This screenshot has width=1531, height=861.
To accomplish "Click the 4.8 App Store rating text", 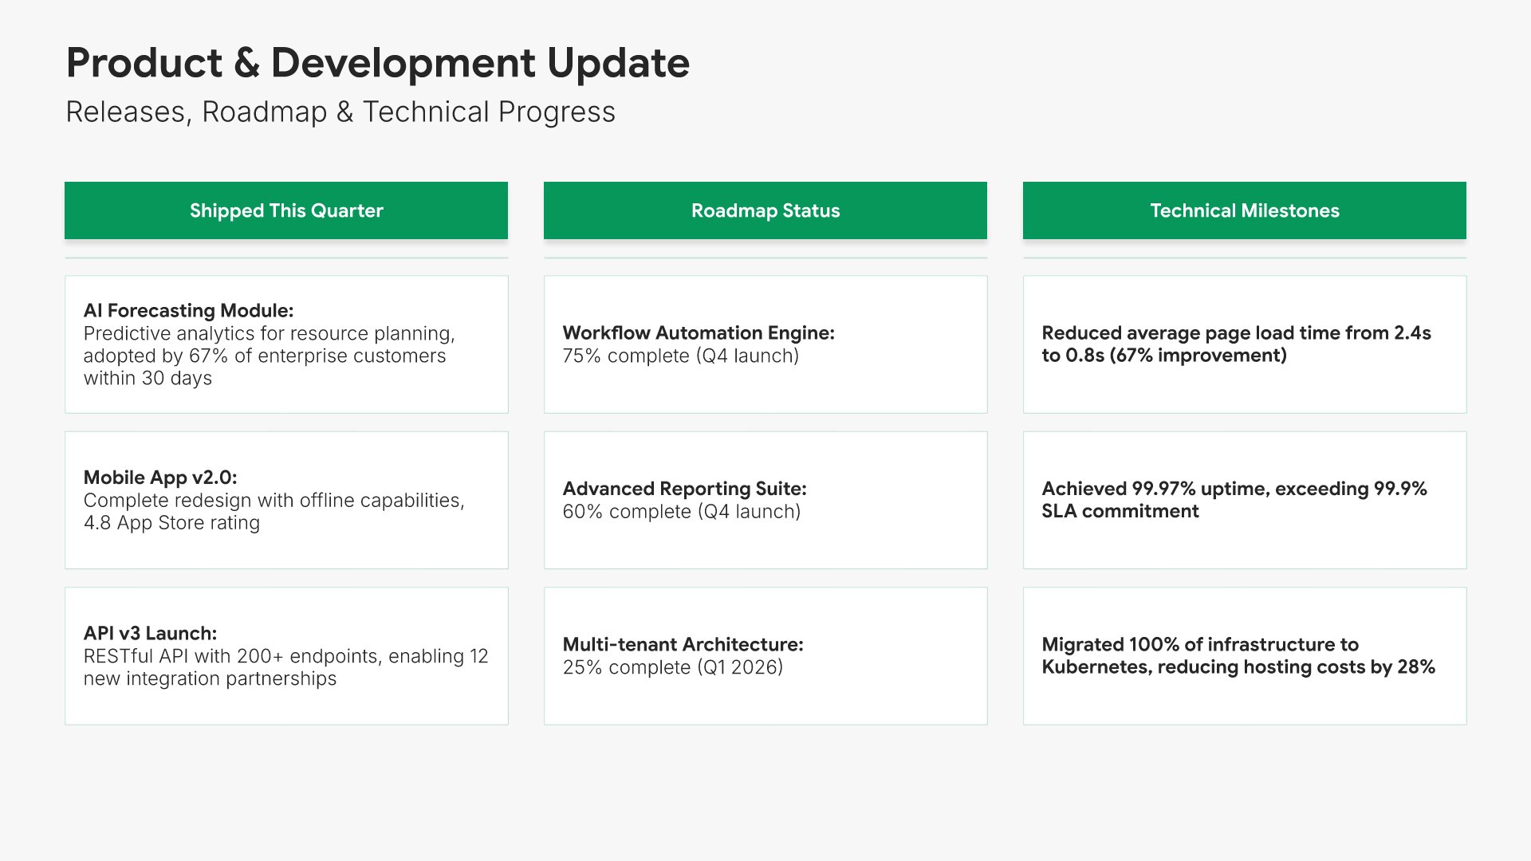I will (171, 523).
